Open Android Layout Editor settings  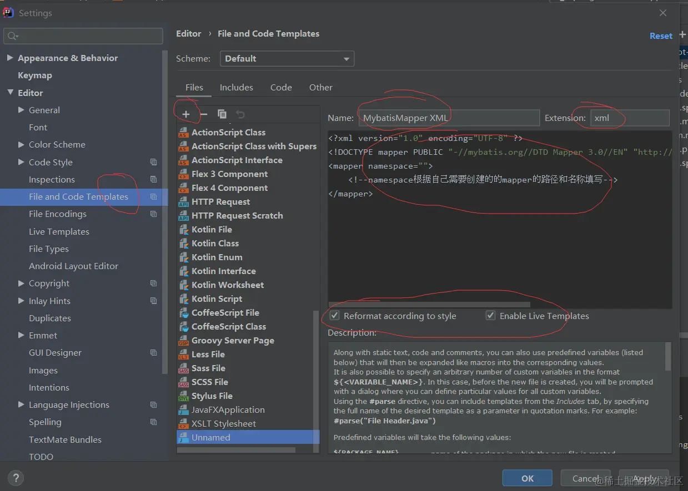pos(73,266)
